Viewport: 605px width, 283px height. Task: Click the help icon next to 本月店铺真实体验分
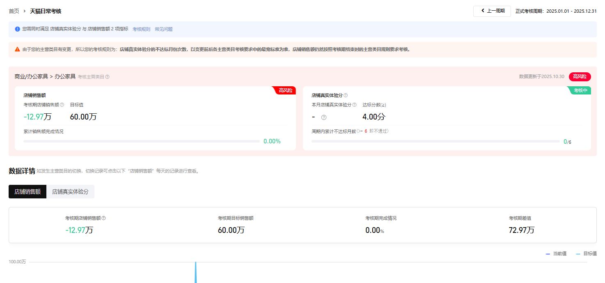[x=354, y=105]
